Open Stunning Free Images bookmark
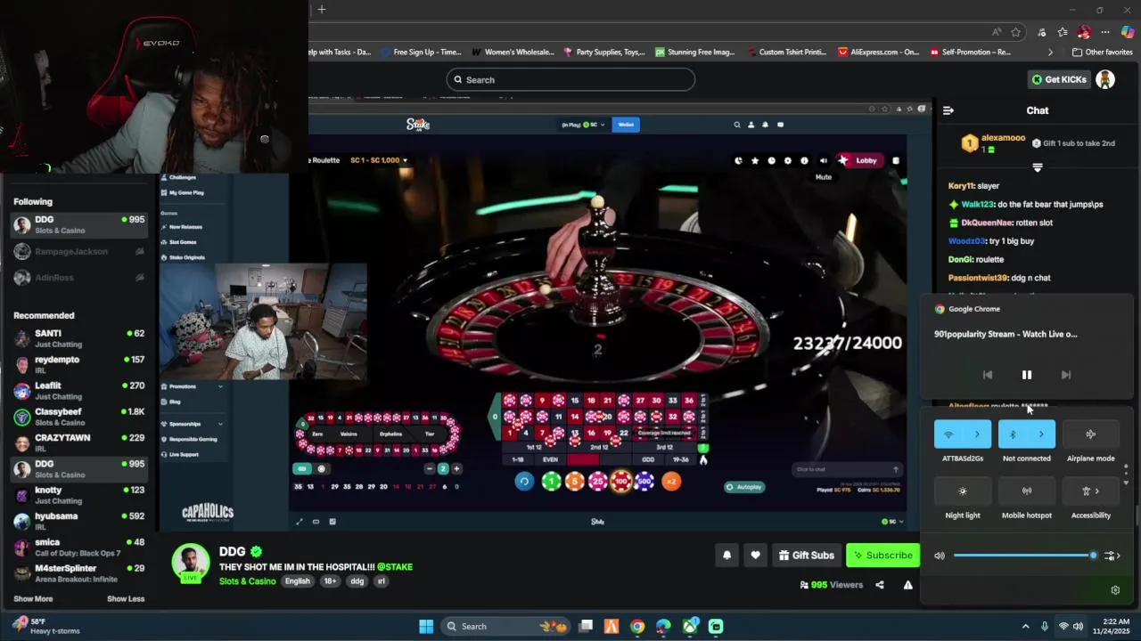 pyautogui.click(x=695, y=53)
